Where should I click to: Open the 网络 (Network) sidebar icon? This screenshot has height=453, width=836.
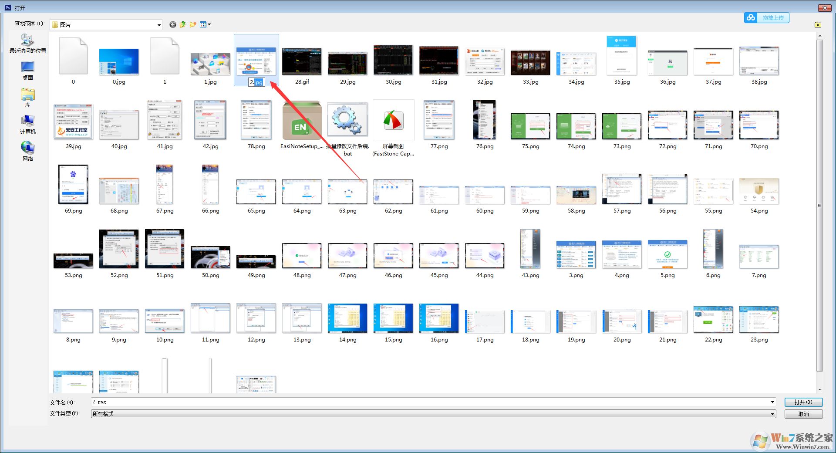(x=27, y=150)
